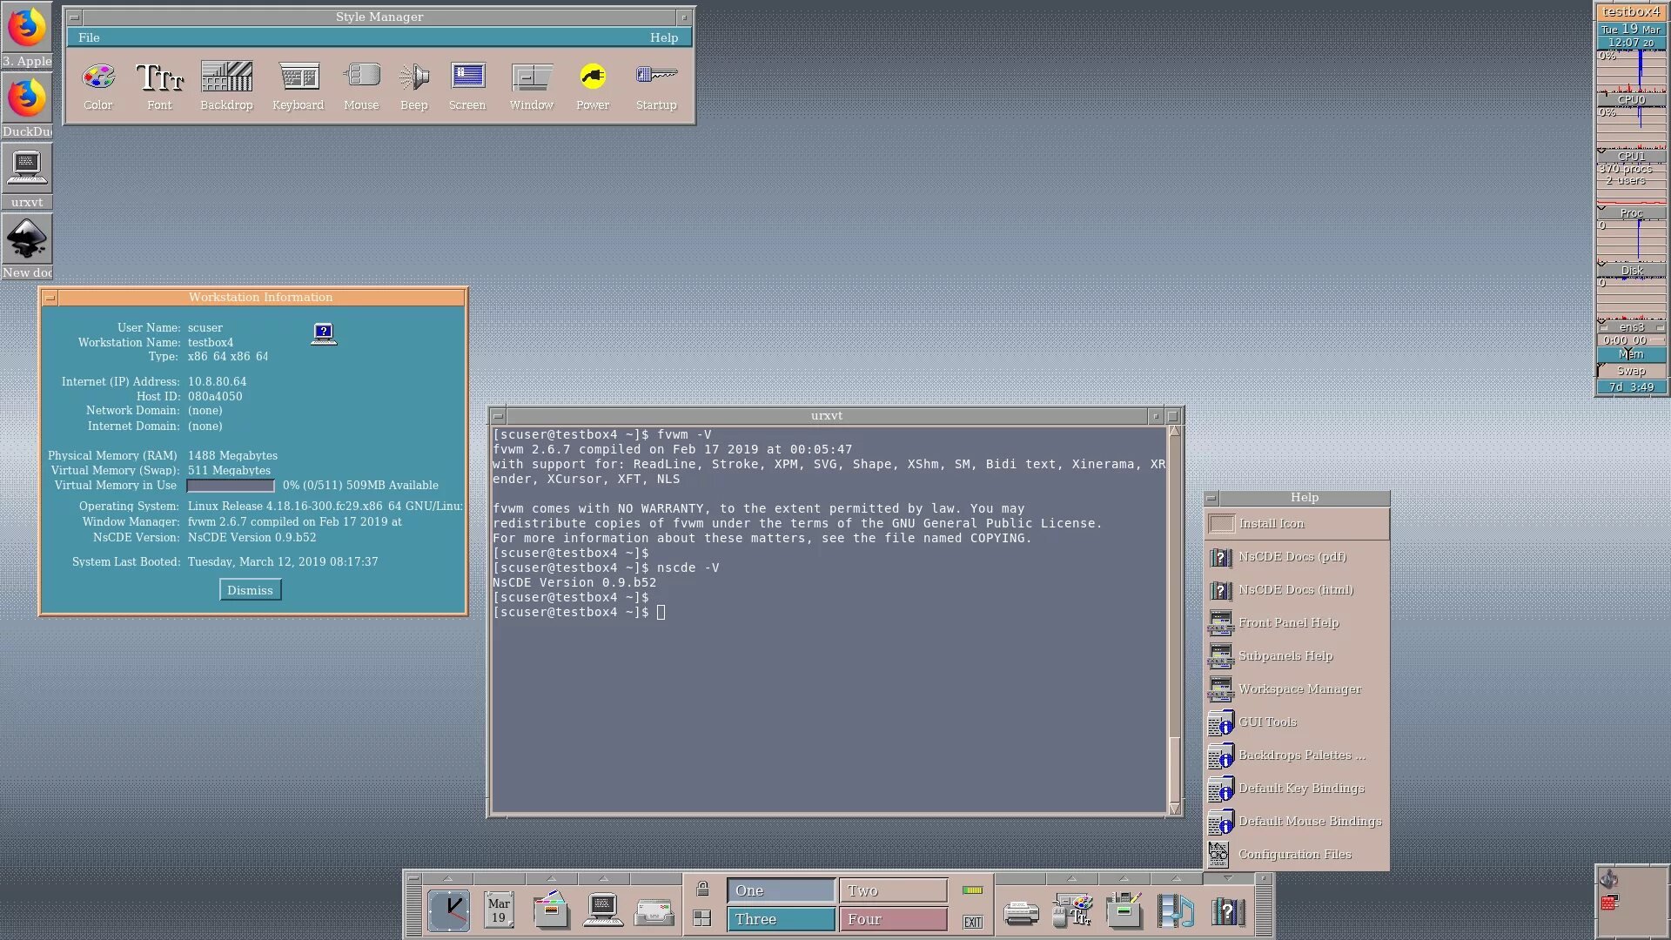Open Help menu in Style Manager
Screen dimensions: 1671x940
[x=663, y=37]
